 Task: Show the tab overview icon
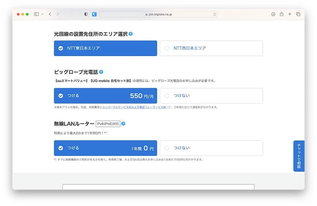pos(298,14)
